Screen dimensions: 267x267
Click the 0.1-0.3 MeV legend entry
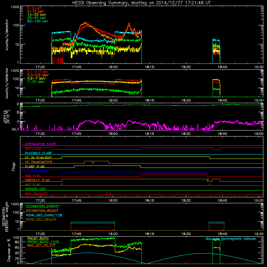point(38,72)
